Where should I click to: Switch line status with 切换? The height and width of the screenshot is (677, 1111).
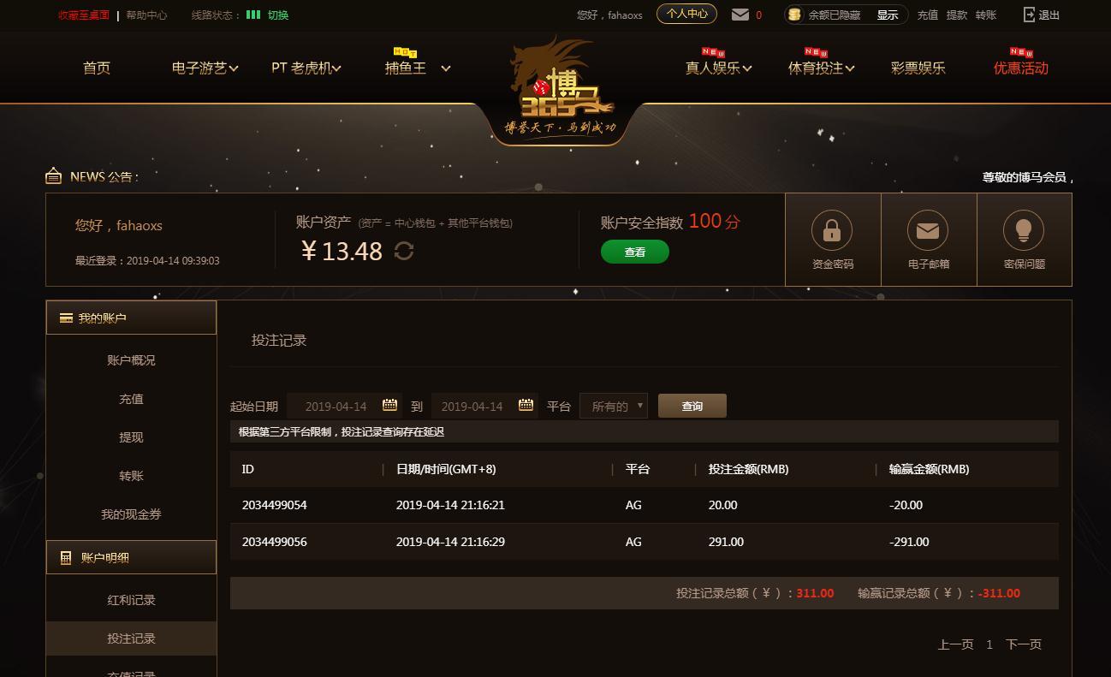pyautogui.click(x=278, y=15)
